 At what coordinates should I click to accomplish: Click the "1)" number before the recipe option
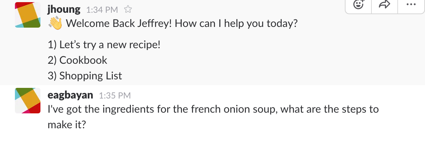(52, 45)
